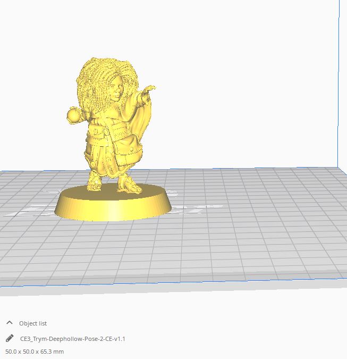This screenshot has width=347, height=359.
Task: Click the Object list label
Action: [x=33, y=323]
